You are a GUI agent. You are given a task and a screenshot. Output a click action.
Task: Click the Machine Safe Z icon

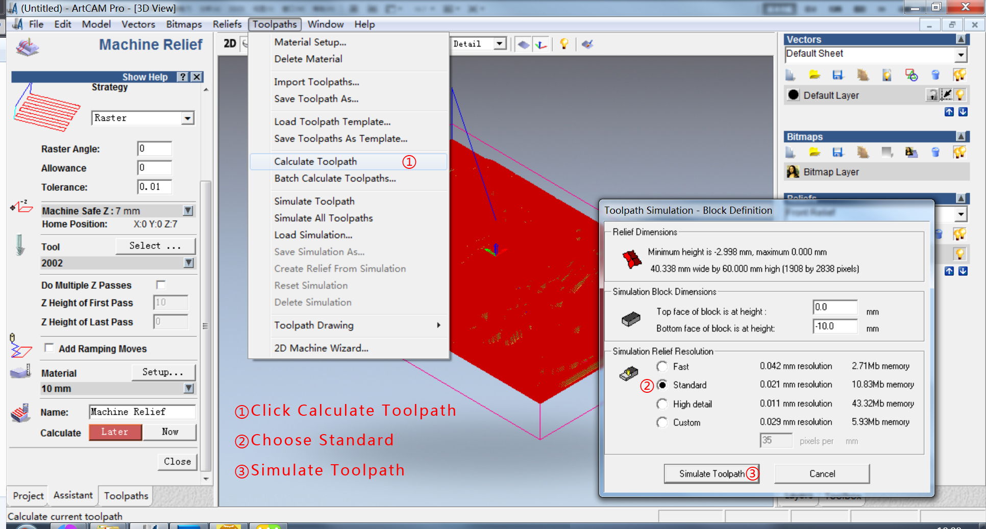tap(21, 207)
